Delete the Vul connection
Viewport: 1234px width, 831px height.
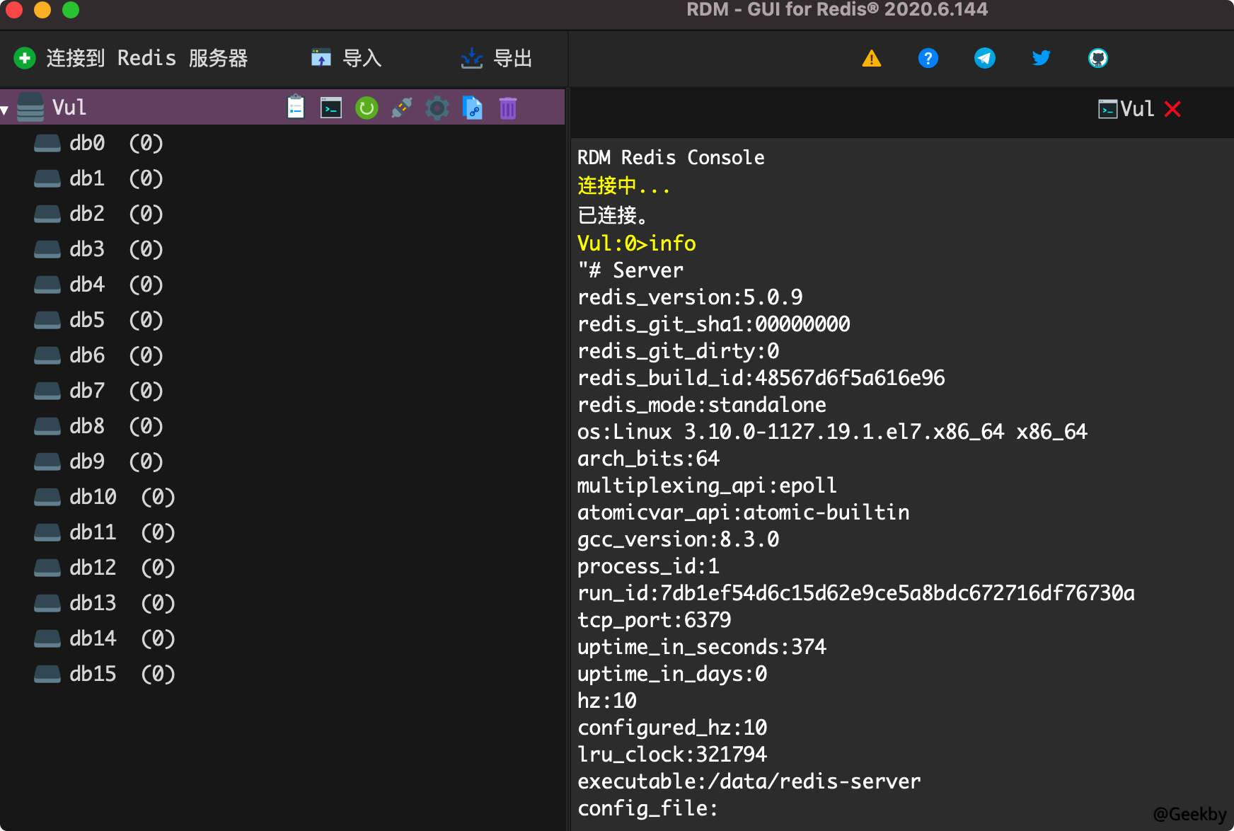pyautogui.click(x=508, y=107)
